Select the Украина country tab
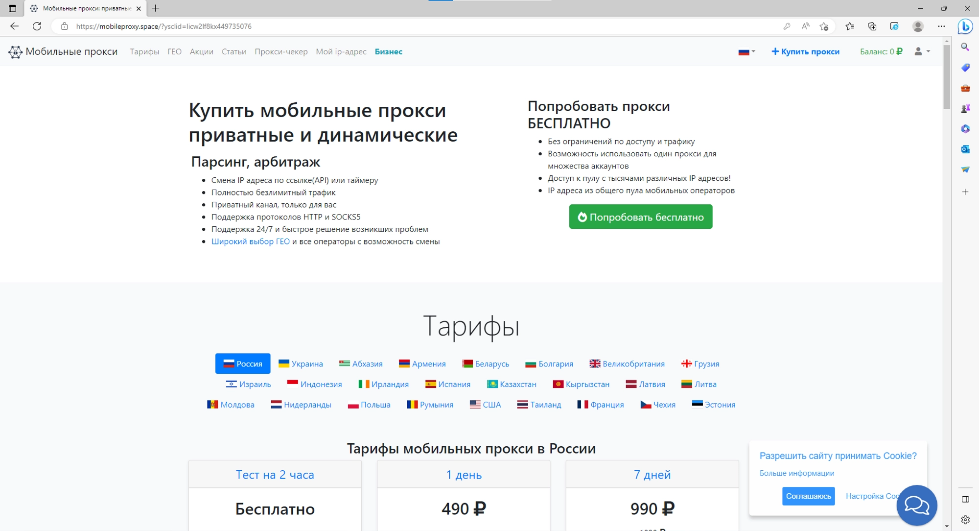The width and height of the screenshot is (979, 531). tap(301, 363)
